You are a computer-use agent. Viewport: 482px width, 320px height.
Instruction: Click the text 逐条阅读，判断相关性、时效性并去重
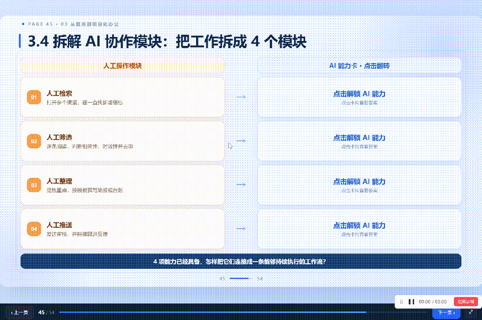90,146
